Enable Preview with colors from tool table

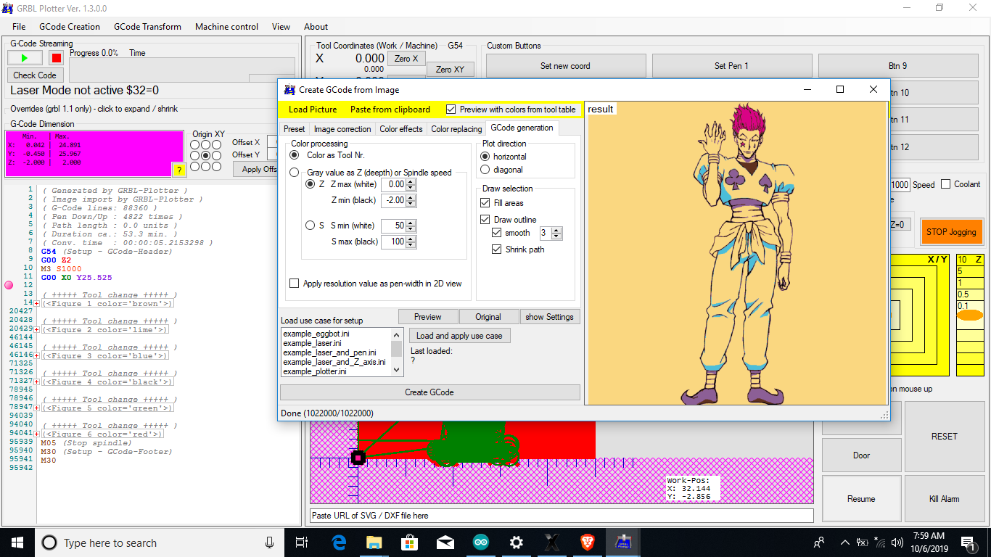click(x=451, y=110)
